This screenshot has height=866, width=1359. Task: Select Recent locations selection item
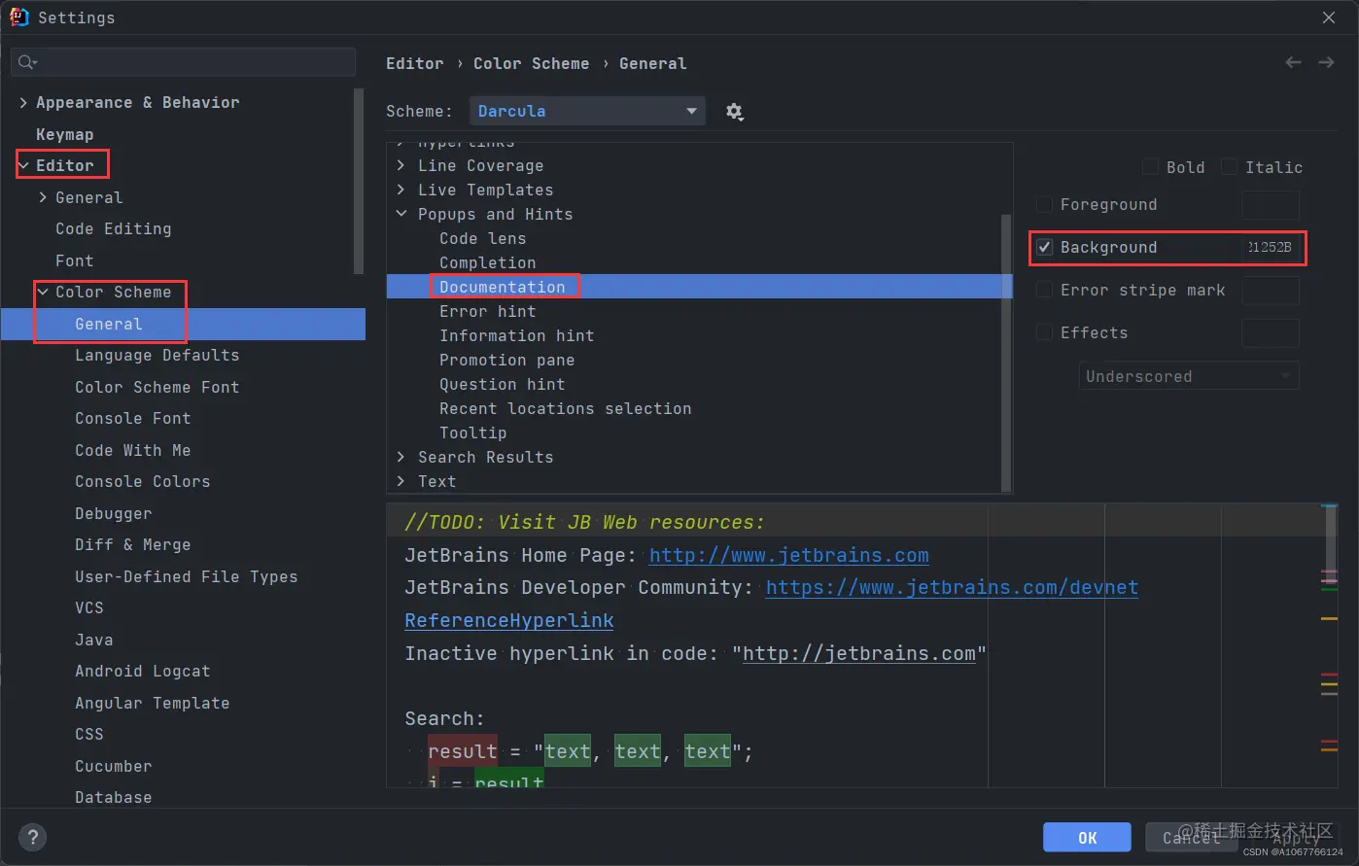coord(566,408)
